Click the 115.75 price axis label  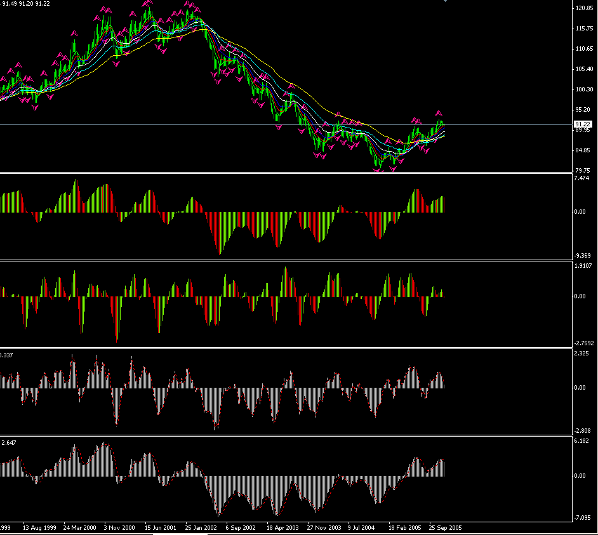[x=584, y=29]
